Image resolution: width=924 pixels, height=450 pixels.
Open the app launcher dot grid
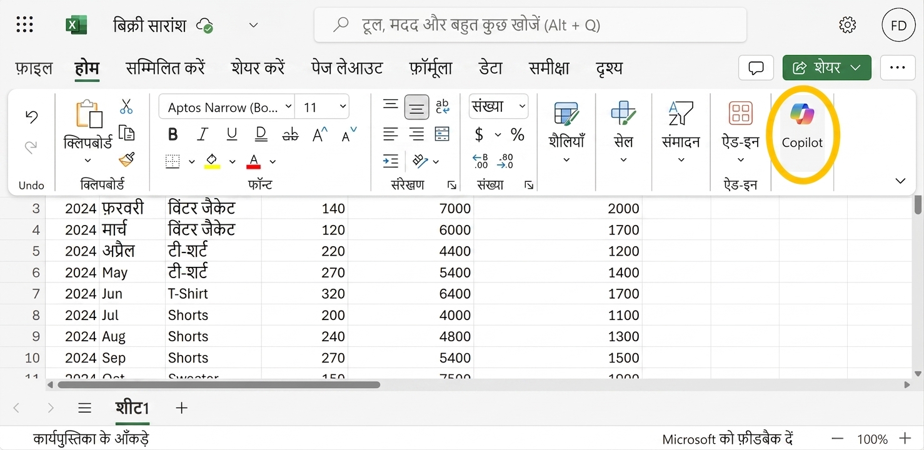coord(24,25)
